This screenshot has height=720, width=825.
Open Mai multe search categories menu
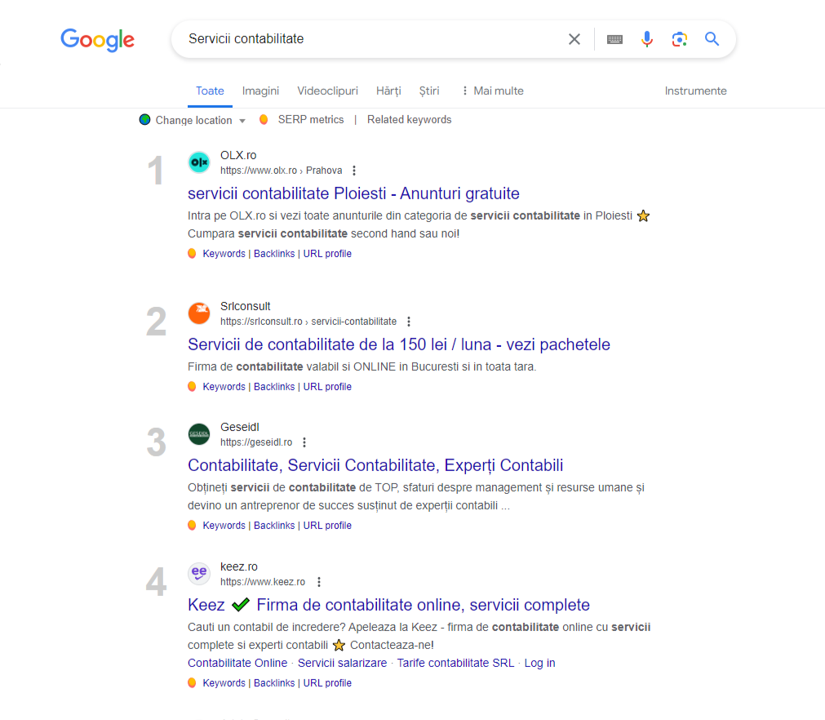tap(492, 91)
